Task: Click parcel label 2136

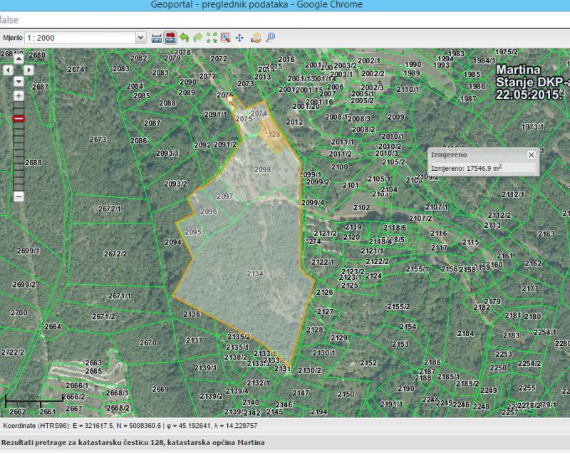Action: [192, 313]
